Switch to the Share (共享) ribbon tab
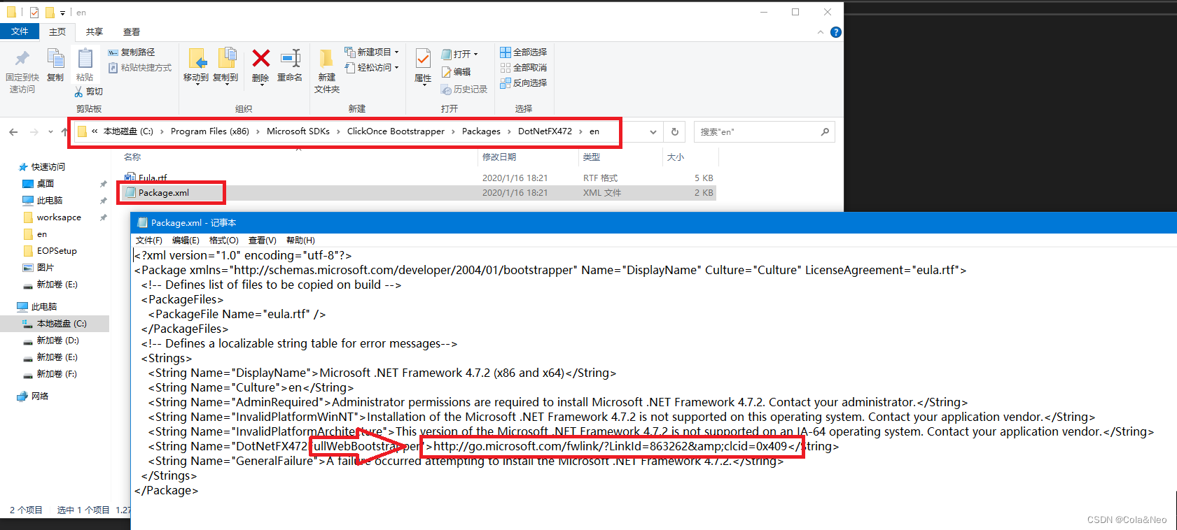 click(95, 32)
